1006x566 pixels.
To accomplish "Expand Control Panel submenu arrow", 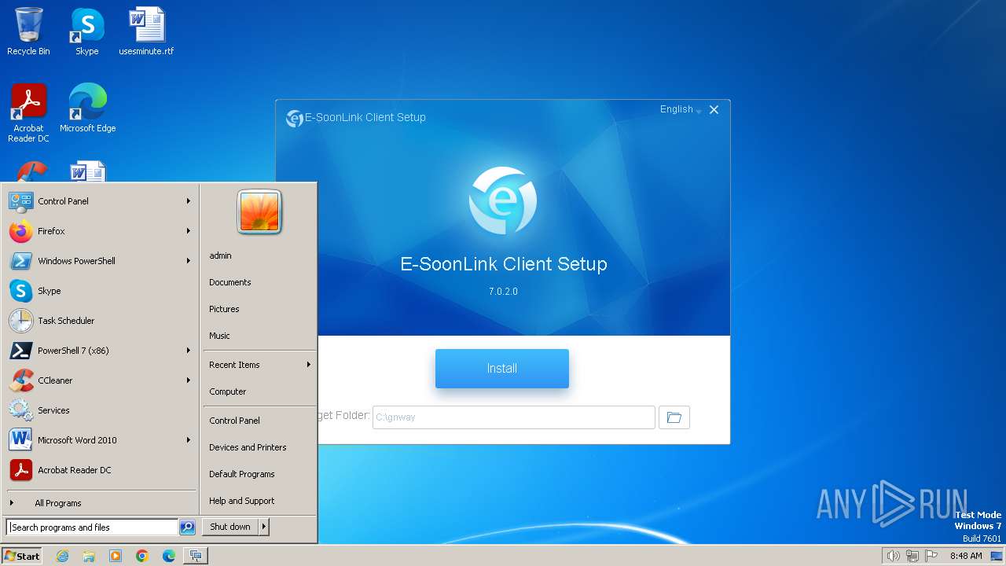I will (x=189, y=201).
